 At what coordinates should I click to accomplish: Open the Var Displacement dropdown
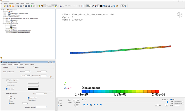(x=179, y=101)
